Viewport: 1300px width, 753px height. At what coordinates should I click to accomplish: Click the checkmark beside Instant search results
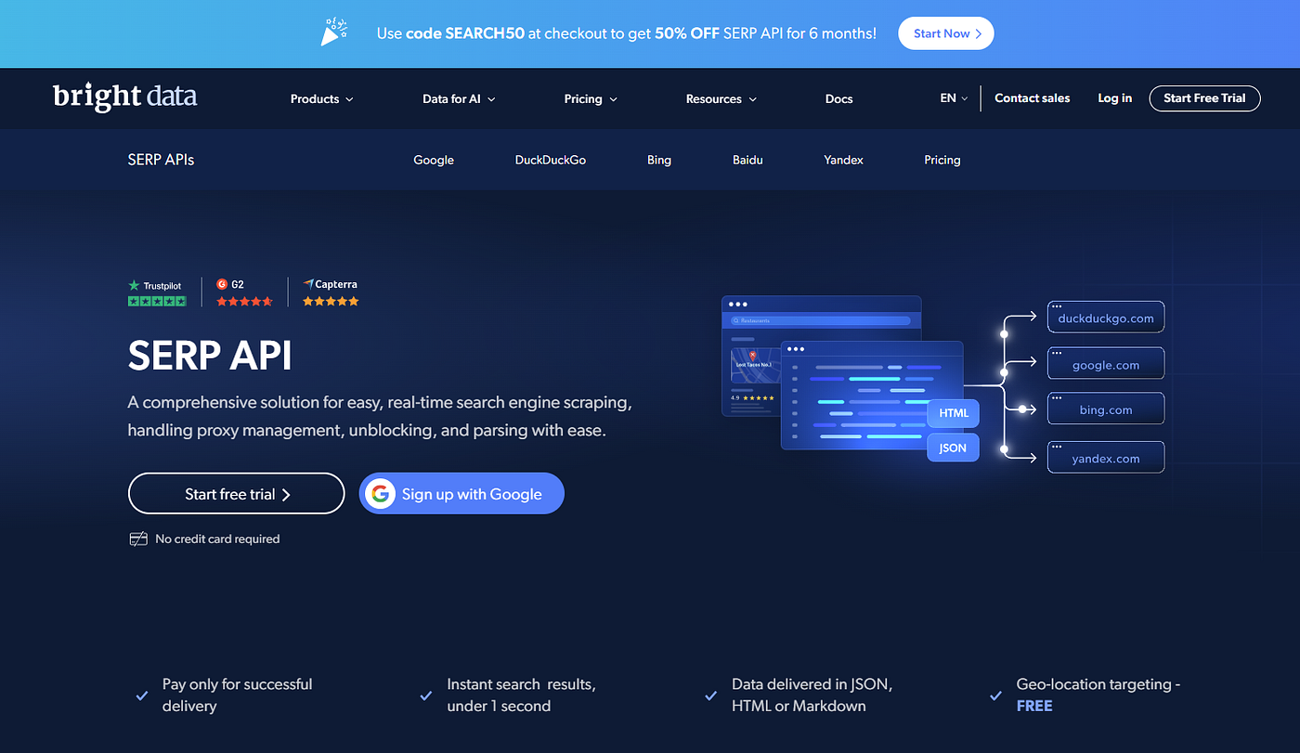tap(426, 695)
